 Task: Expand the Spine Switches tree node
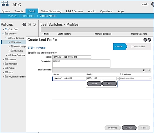pos(6,55)
